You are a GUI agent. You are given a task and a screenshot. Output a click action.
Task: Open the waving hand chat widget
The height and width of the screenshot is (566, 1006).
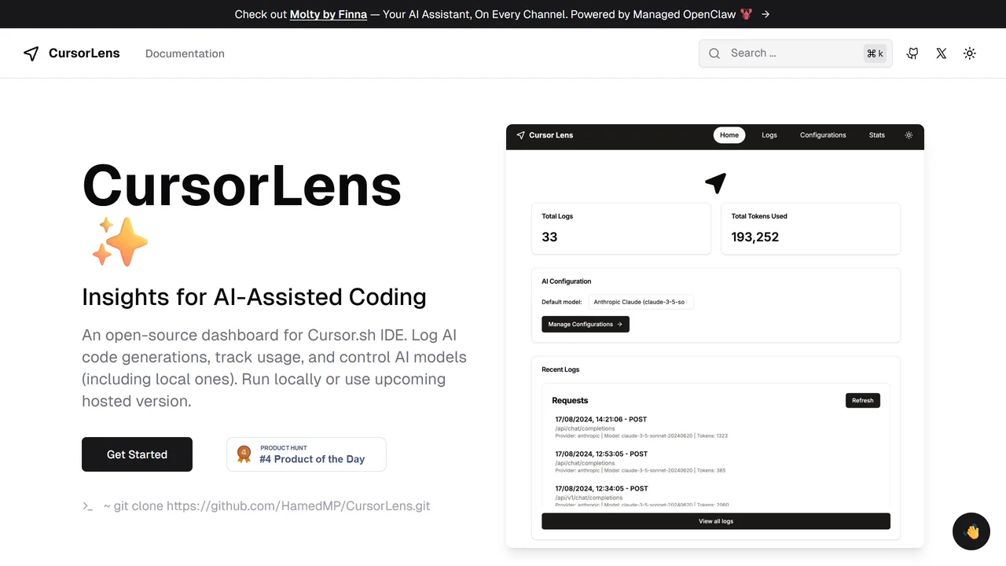click(x=971, y=531)
